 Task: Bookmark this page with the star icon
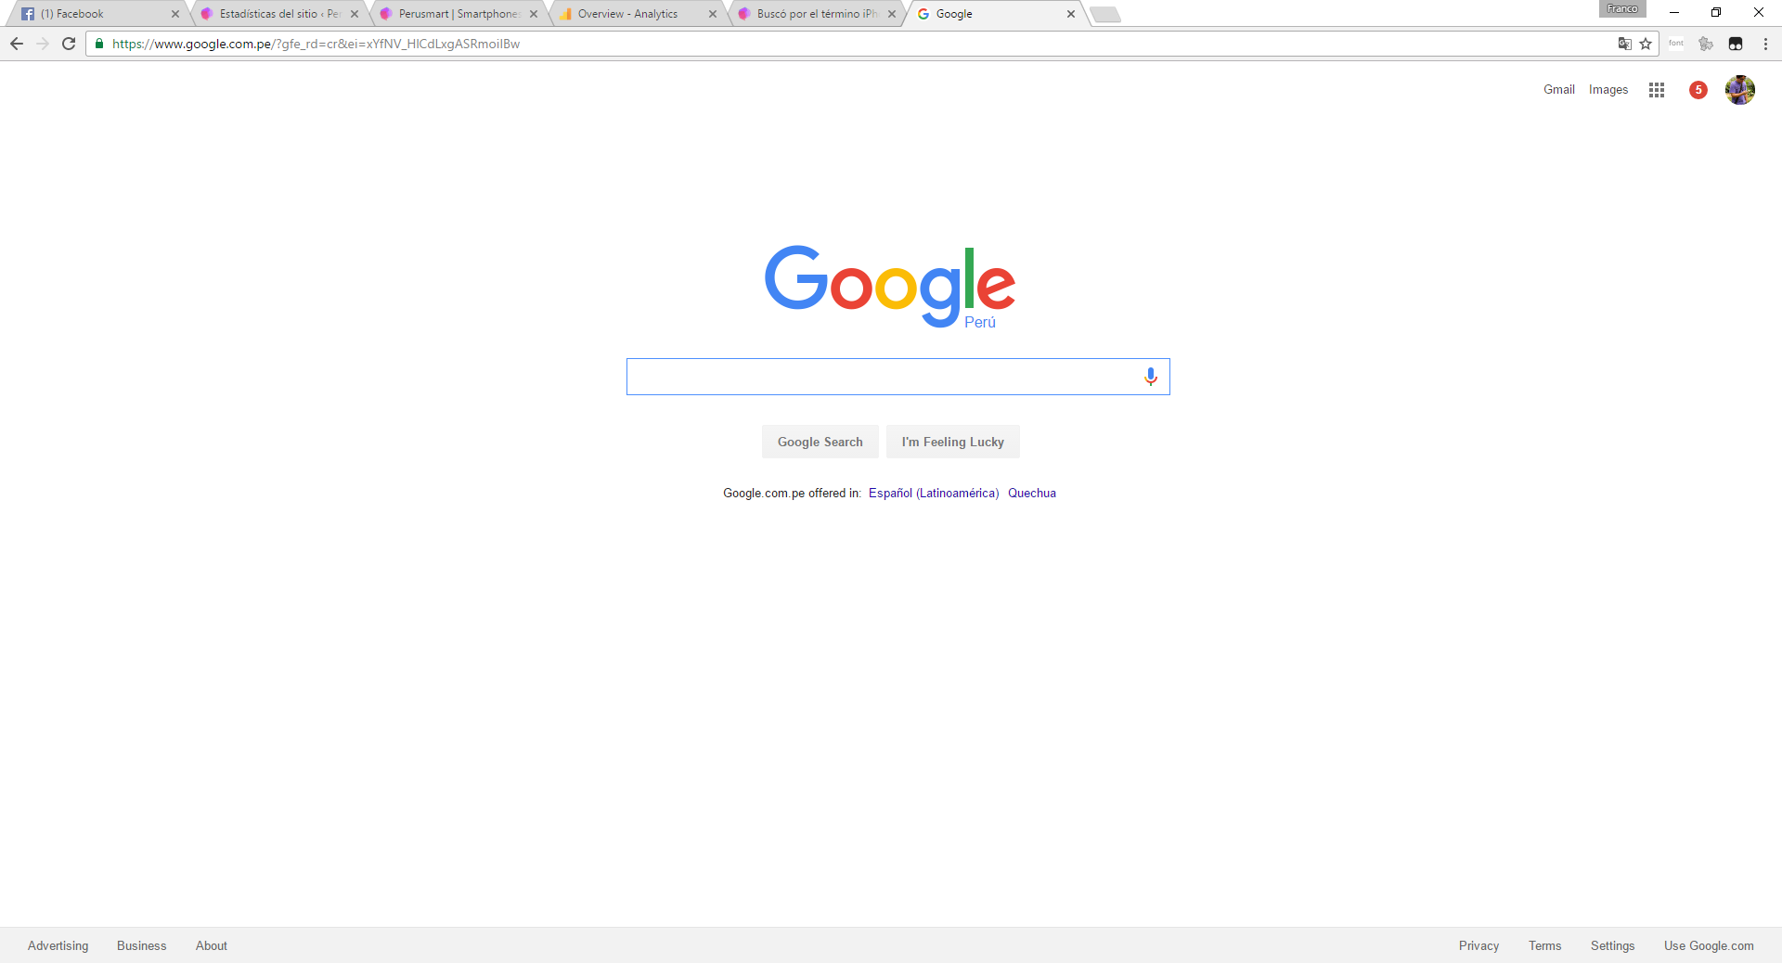tap(1646, 44)
